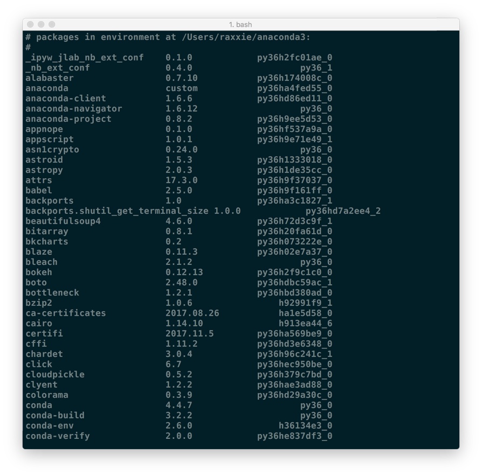This screenshot has width=482, height=476.
Task: Click the yellow minimize window button
Action: pyautogui.click(x=41, y=24)
